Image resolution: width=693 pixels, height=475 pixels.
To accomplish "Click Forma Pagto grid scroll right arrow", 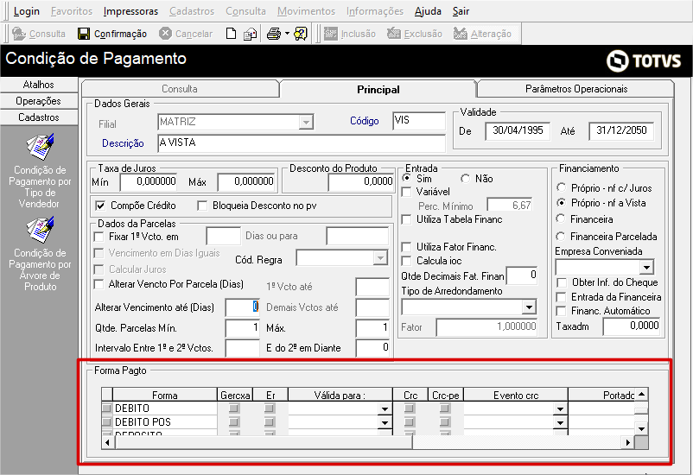I will click(627, 442).
